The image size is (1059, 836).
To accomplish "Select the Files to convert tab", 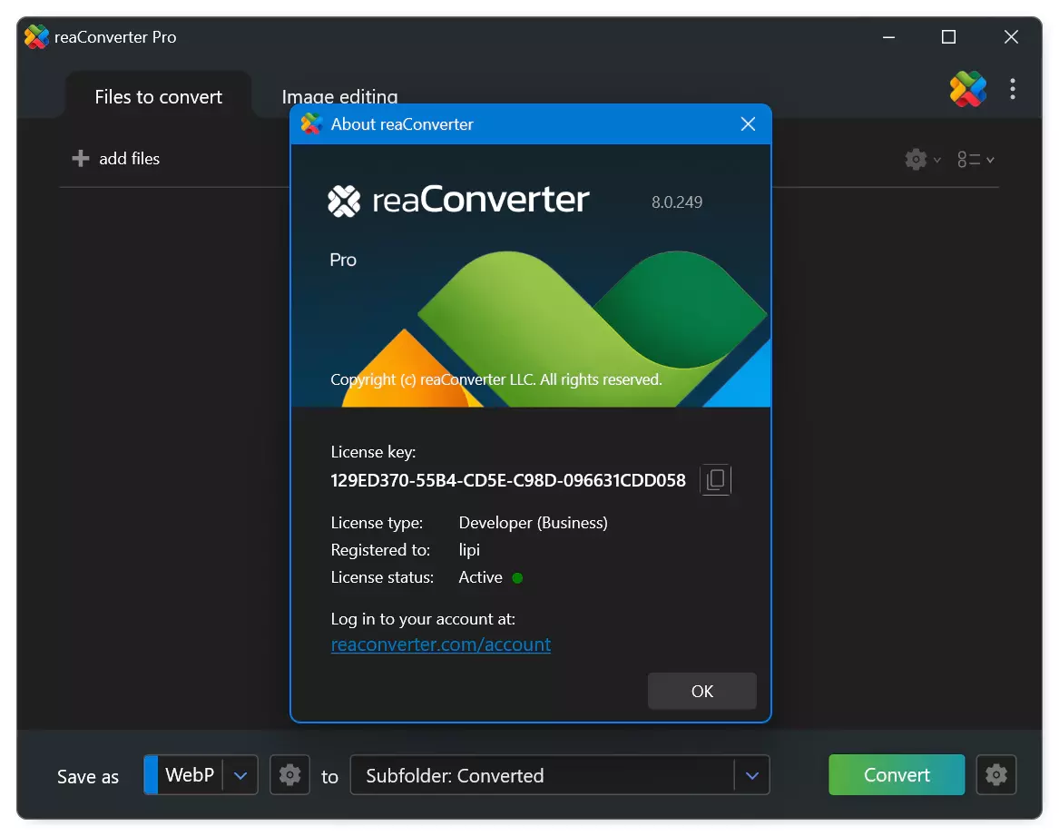I will coord(158,96).
